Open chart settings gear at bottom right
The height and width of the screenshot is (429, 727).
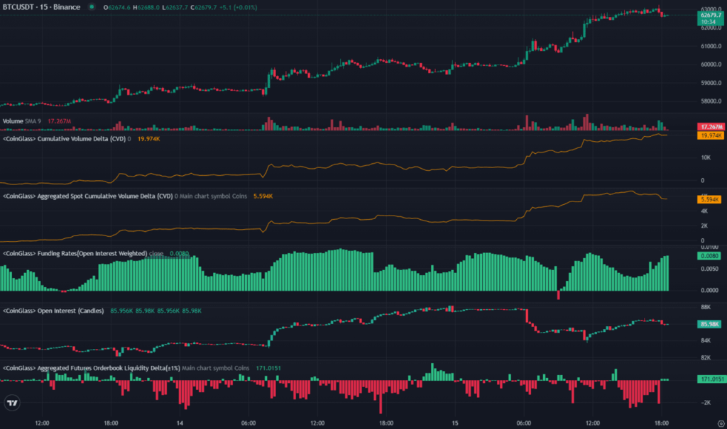[x=721, y=423]
